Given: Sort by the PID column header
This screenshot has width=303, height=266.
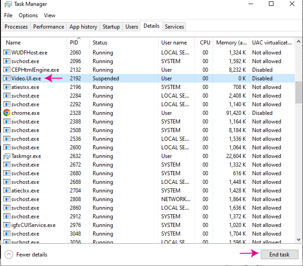Looking at the screenshot, I should (x=79, y=43).
